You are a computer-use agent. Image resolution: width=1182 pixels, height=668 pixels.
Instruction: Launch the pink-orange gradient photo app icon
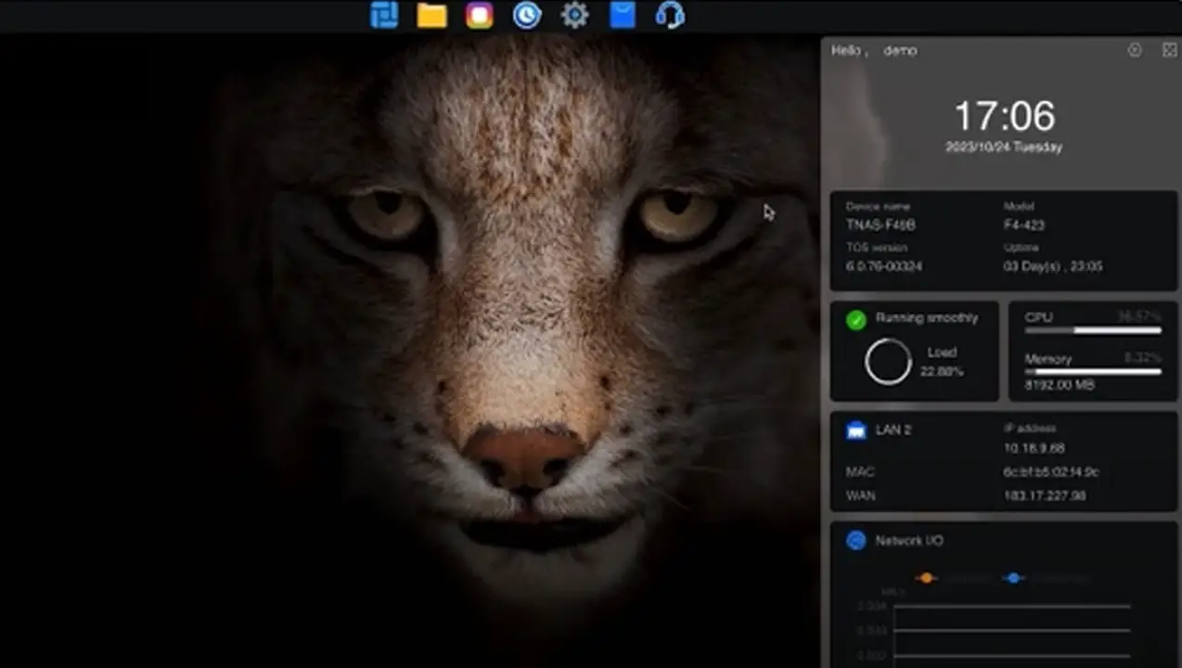(x=480, y=15)
